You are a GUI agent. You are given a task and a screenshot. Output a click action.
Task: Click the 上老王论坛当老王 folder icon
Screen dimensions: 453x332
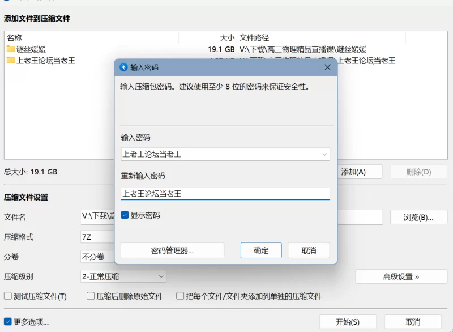(x=10, y=59)
